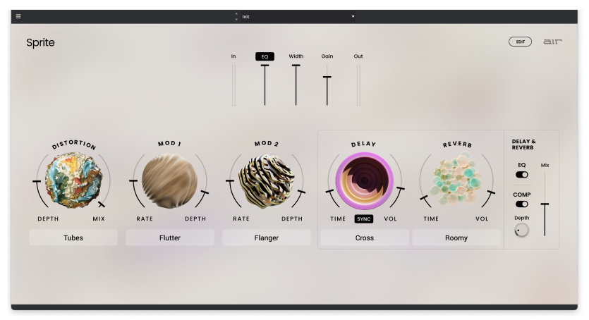Open the Init preset name field
This screenshot has width=589, height=320.
point(297,16)
